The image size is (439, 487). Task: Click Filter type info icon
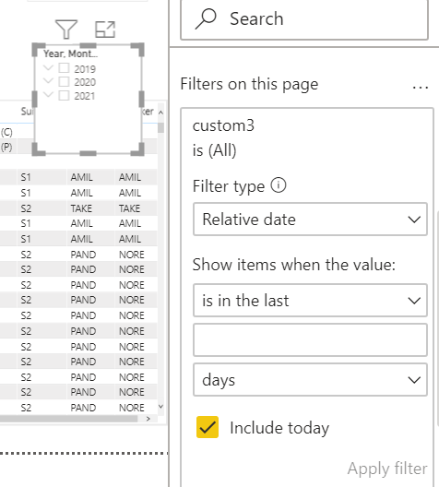click(x=279, y=185)
